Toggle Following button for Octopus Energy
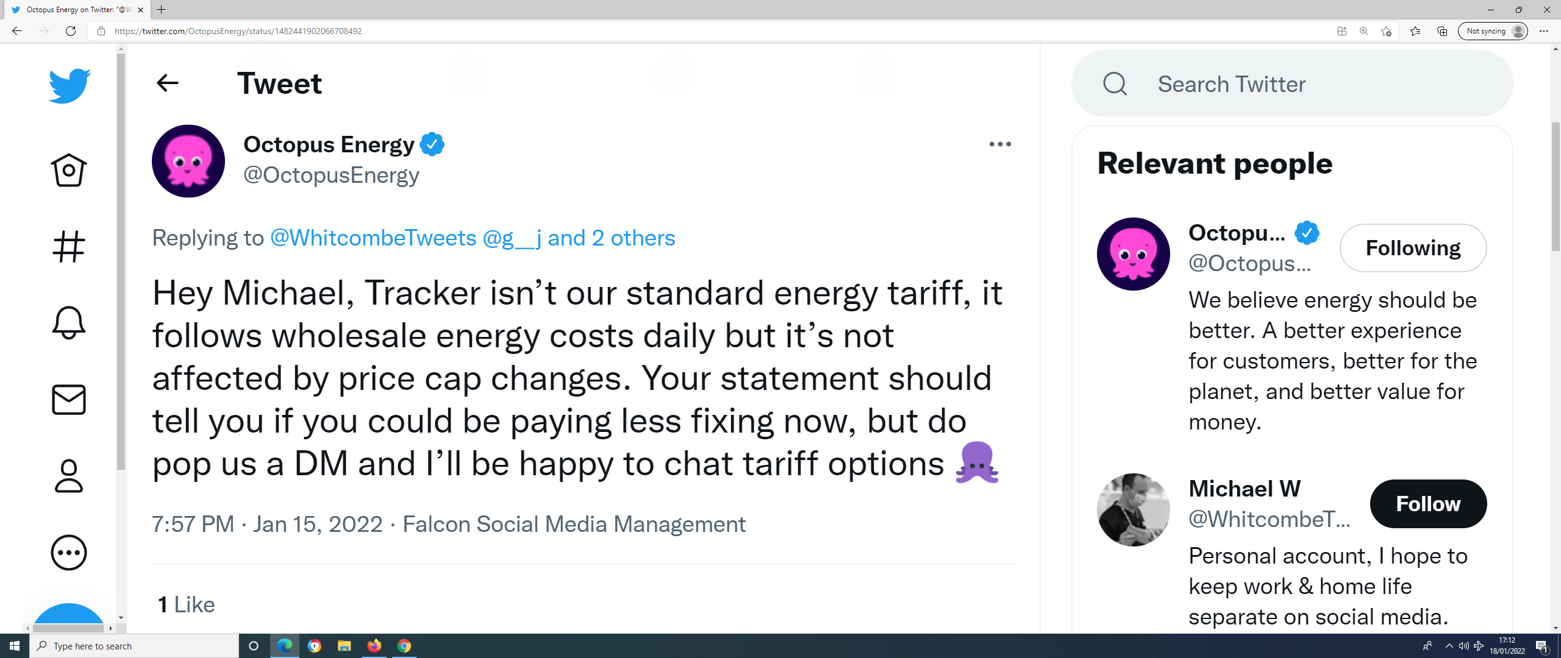This screenshot has height=658, width=1561. pyautogui.click(x=1413, y=248)
